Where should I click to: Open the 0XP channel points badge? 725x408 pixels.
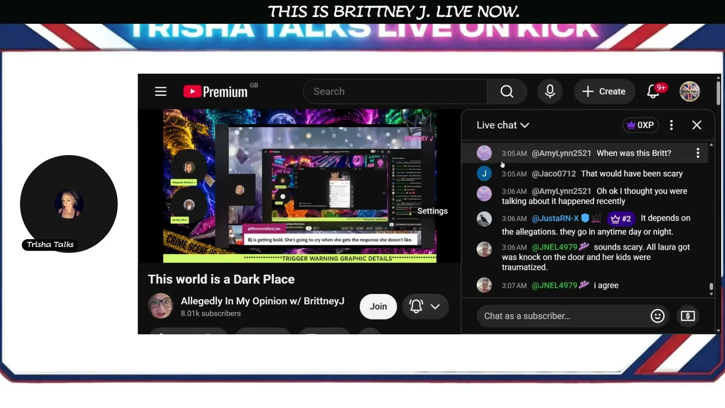click(x=640, y=125)
